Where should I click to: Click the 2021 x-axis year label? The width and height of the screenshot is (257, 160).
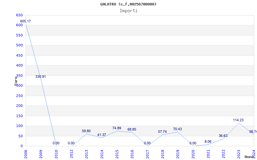(208, 154)
